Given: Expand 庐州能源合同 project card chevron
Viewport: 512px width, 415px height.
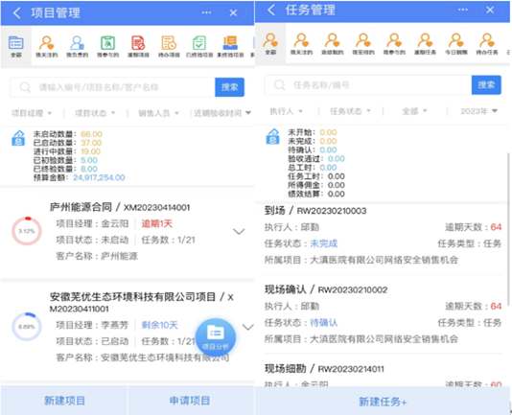Looking at the screenshot, I should click(239, 232).
